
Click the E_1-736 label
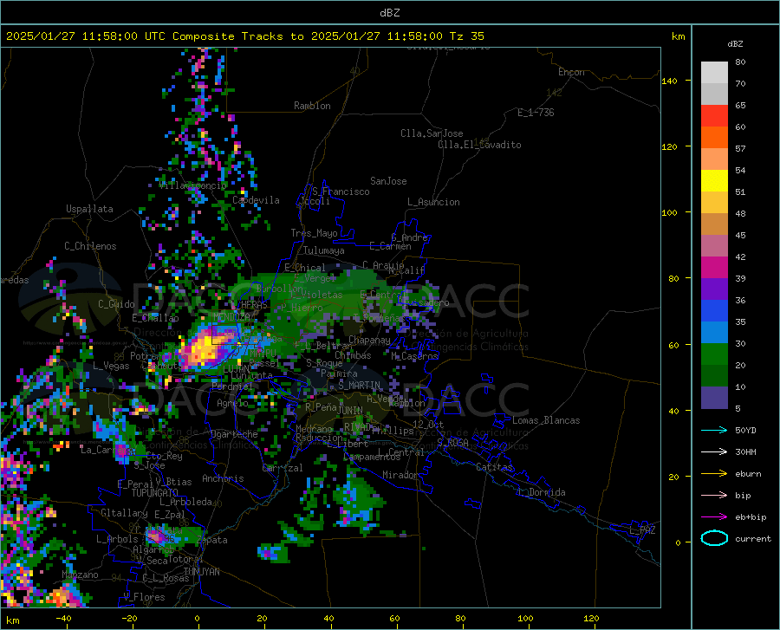pos(536,113)
